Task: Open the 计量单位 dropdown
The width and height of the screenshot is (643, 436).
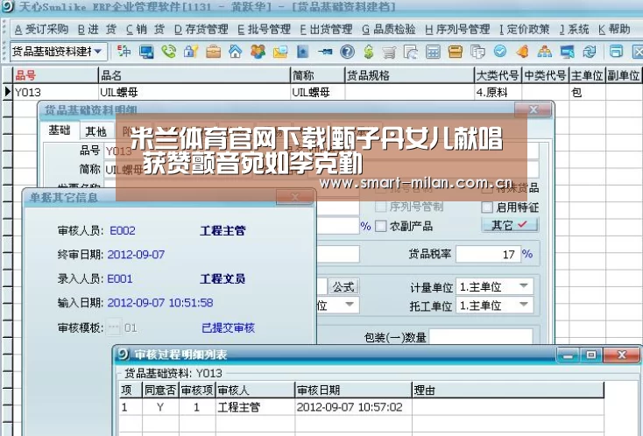Action: pos(524,286)
